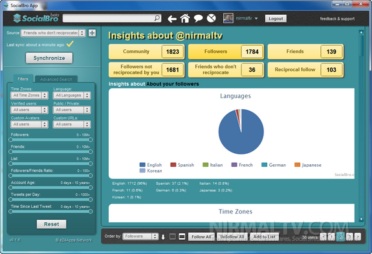The width and height of the screenshot is (372, 254).
Task: Open the Verified users dropdown
Action: click(x=29, y=110)
